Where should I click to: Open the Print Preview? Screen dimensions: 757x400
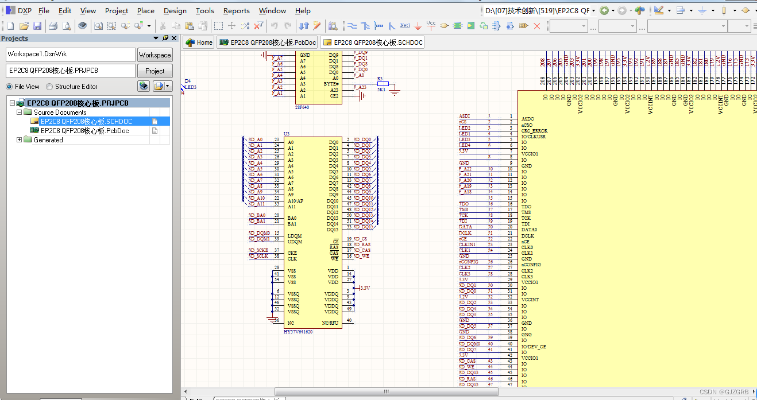(x=67, y=25)
